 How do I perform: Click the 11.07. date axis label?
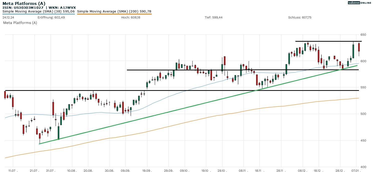(x=13, y=171)
